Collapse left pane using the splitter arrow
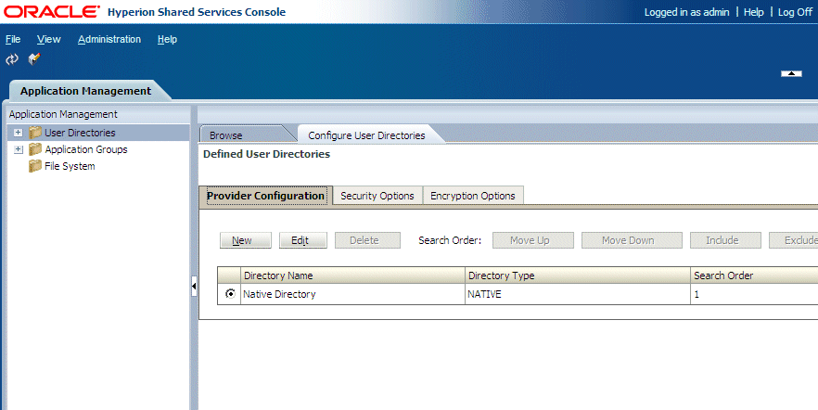This screenshot has width=818, height=410. (194, 286)
